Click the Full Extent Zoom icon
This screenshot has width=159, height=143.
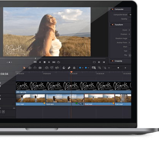click(94, 68)
